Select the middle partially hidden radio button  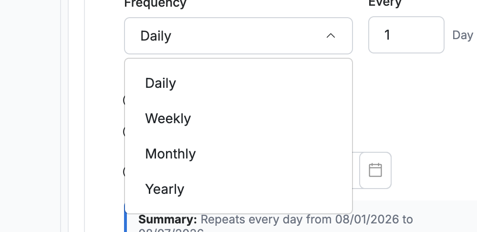[x=124, y=132]
